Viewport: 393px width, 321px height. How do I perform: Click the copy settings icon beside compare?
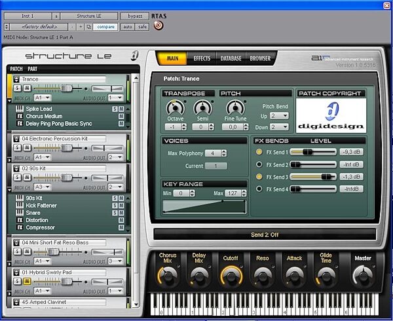tap(88, 27)
